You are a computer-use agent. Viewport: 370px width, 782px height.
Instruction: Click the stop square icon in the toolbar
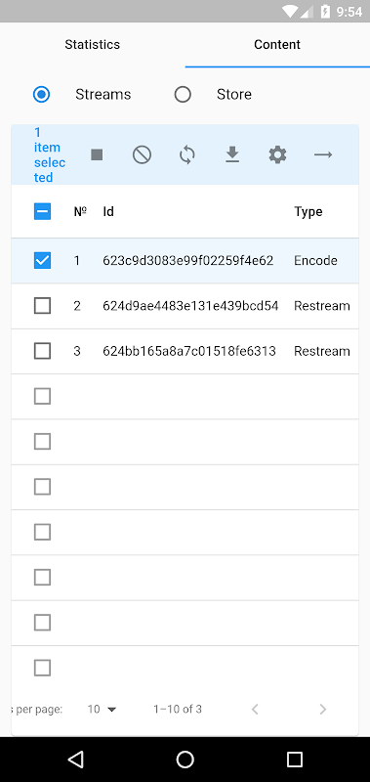pos(97,155)
